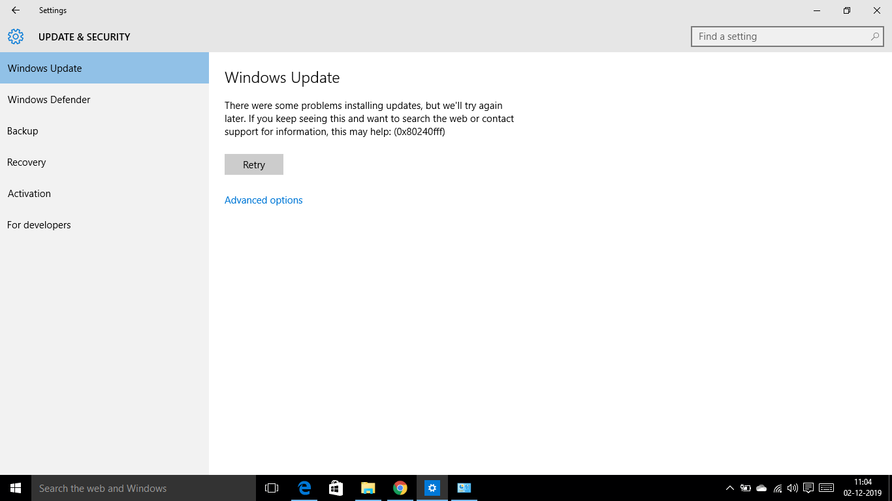The width and height of the screenshot is (892, 501).
Task: Click the Find a setting field
Action: tap(787, 37)
